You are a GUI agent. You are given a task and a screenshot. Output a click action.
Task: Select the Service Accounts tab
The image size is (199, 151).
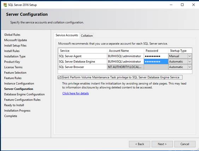pyautogui.click(x=67, y=35)
